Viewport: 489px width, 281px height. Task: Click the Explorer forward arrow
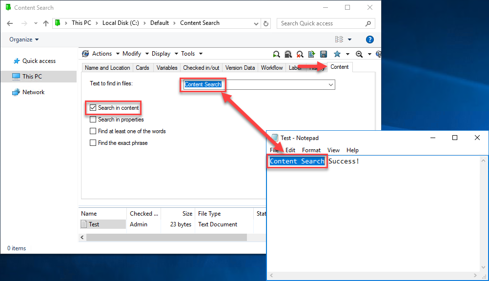coord(24,23)
